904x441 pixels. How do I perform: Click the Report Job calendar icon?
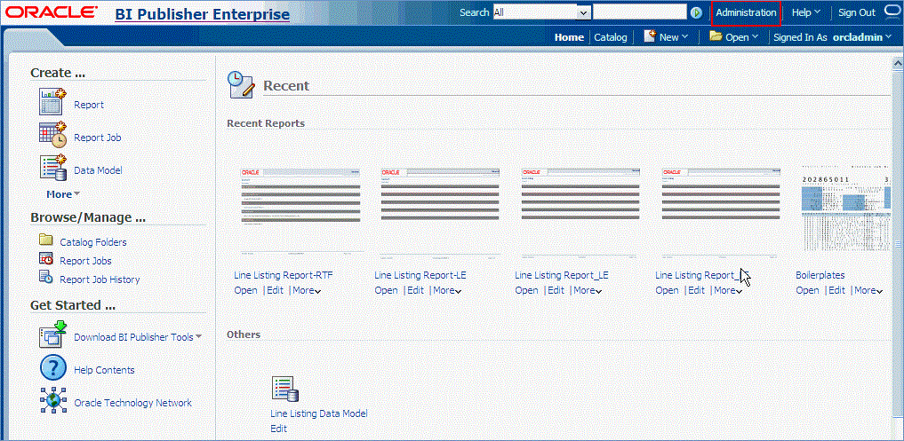[x=53, y=135]
